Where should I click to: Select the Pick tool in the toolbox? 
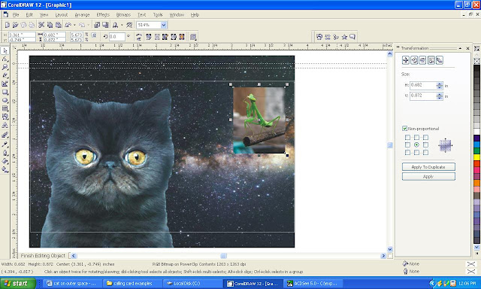pos(5,50)
